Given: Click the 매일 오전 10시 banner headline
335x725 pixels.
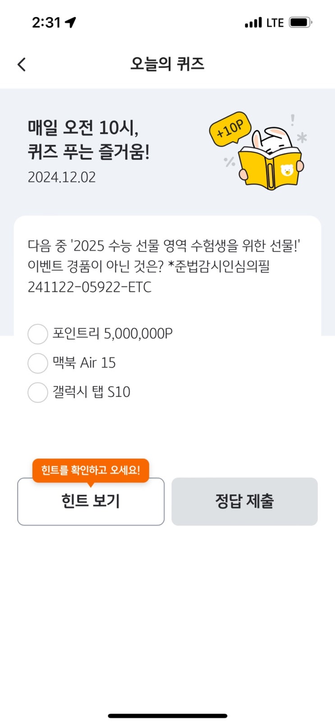Looking at the screenshot, I should click(88, 139).
